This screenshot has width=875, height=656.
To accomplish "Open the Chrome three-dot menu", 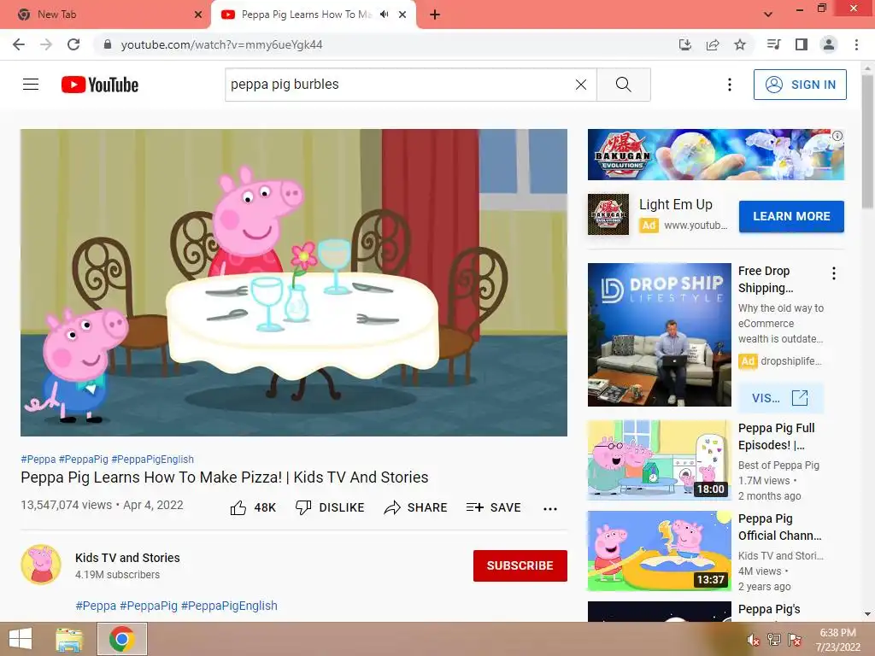I will coord(856,44).
